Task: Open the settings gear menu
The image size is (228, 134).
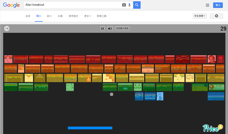Action: 216,16
